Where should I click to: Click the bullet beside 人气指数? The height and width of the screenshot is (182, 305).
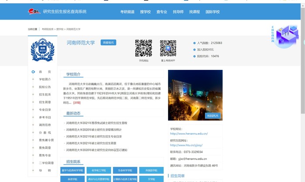[194, 43]
